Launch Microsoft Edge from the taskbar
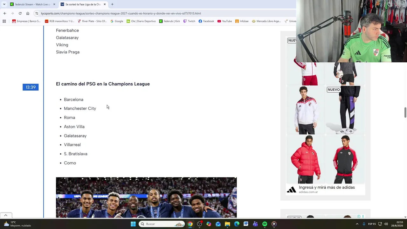407x229 pixels. point(237,224)
